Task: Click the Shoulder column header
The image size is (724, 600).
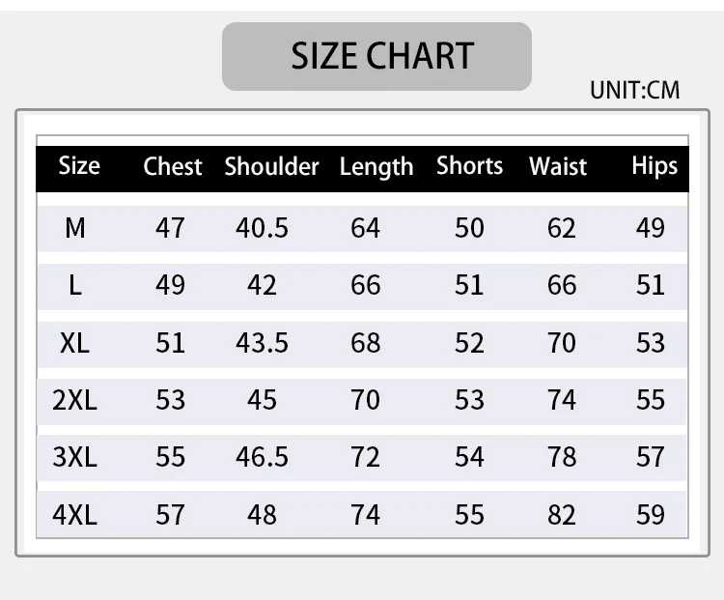Action: point(271,166)
